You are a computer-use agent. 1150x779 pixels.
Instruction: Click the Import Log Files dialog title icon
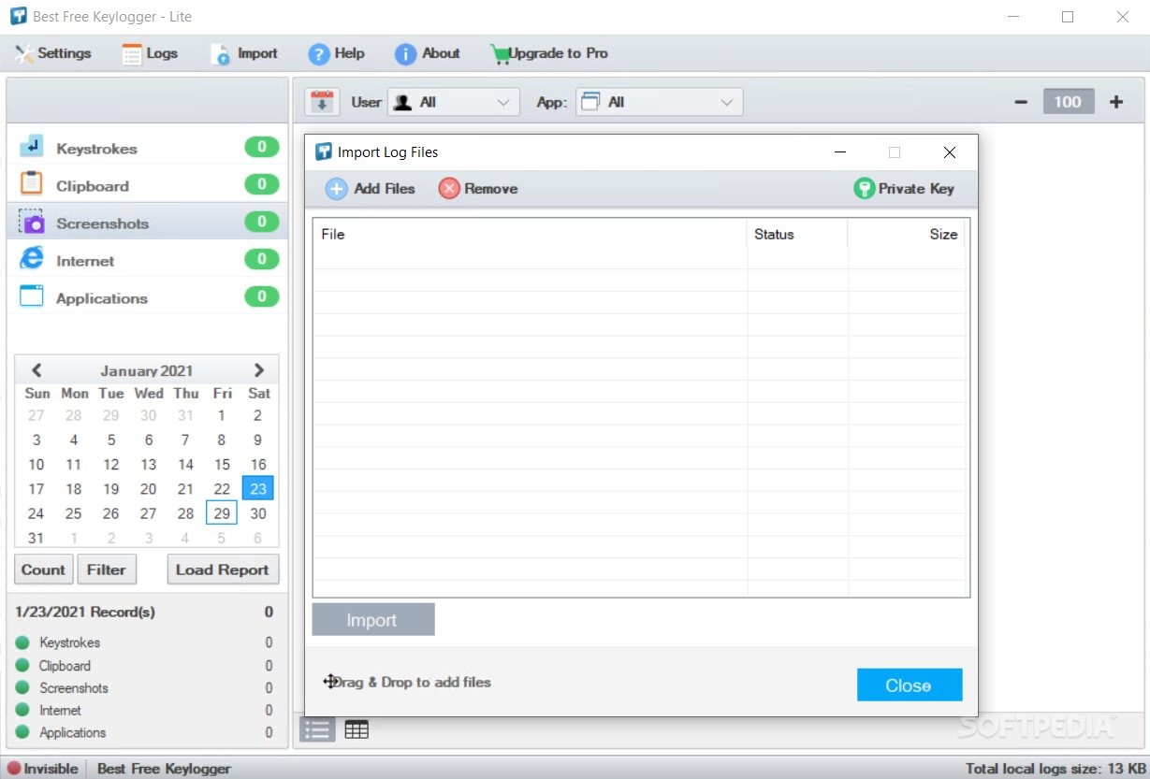(324, 151)
